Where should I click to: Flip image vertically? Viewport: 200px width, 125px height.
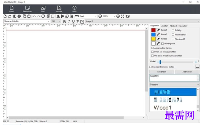pos(63,16)
